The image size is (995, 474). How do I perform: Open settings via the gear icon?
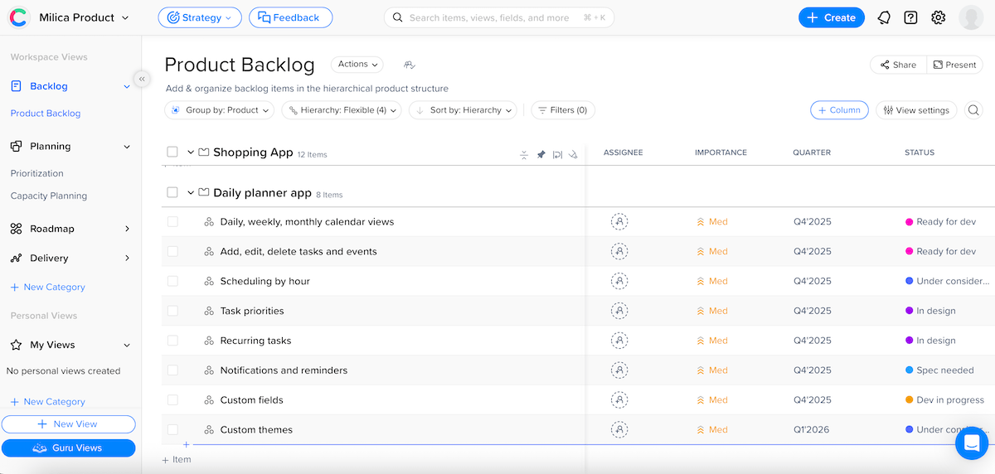(x=938, y=17)
